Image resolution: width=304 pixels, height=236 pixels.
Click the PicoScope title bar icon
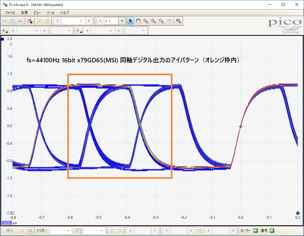click(x=5, y=4)
